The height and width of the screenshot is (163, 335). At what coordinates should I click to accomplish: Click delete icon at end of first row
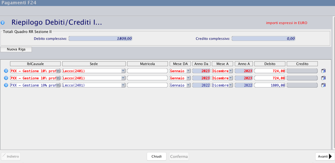323,71
